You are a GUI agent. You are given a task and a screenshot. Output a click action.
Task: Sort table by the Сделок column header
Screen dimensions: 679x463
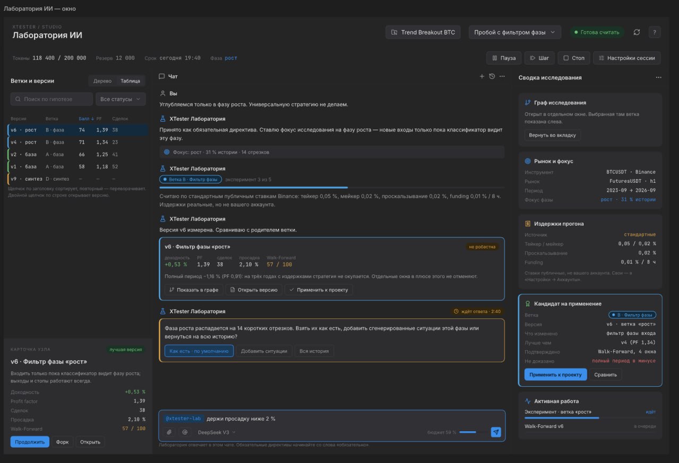tap(120, 119)
